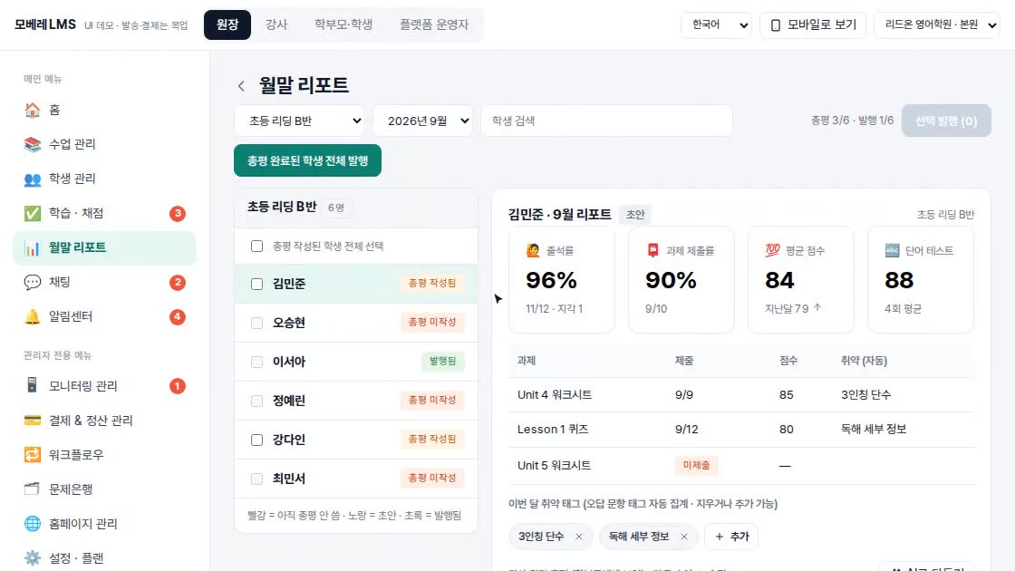Click the Unit 4 워크시트 table row
The width and height of the screenshot is (1015, 571).
(x=741, y=395)
